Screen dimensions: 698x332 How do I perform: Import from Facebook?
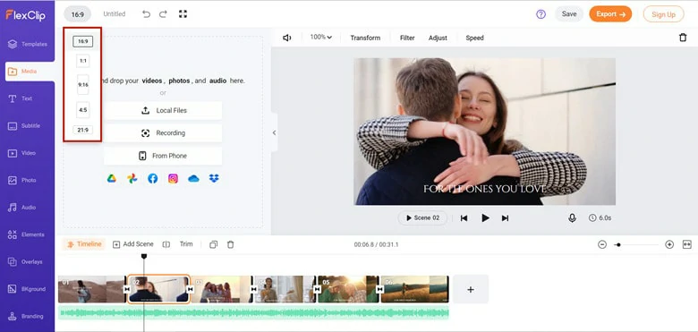click(x=153, y=179)
